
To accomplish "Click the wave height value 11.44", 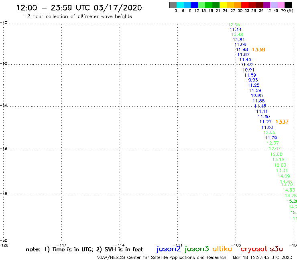I will point(236,29).
